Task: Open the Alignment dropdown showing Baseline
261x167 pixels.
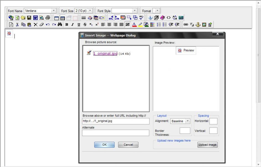Action: pos(180,121)
